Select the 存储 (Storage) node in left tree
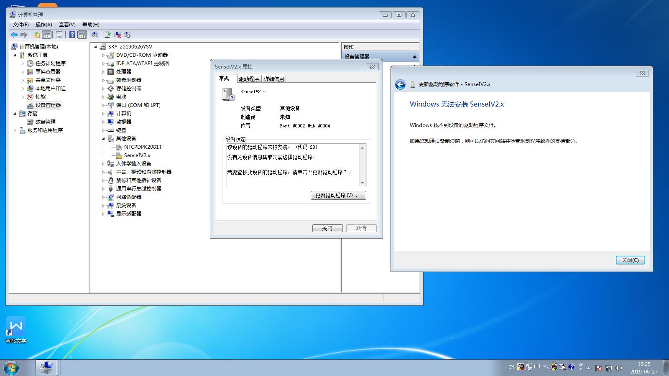 click(33, 113)
